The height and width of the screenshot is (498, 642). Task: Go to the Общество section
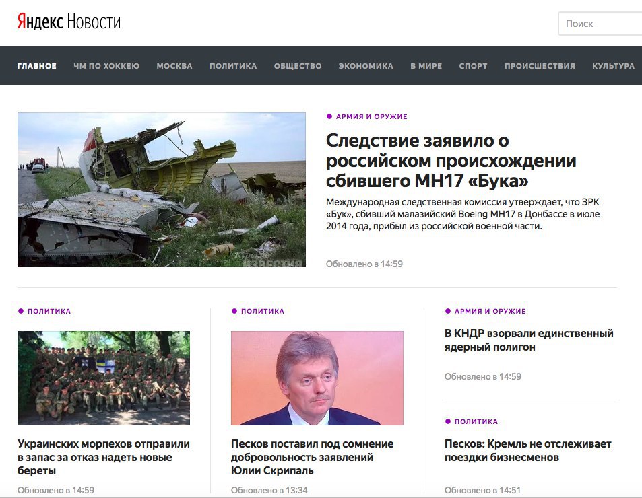coord(298,66)
